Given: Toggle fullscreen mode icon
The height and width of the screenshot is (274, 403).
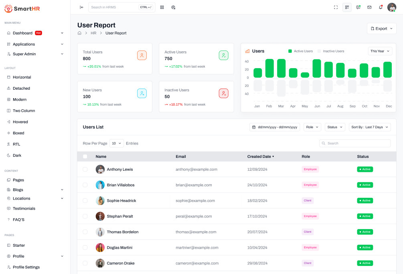Looking at the screenshot, I should 336,7.
